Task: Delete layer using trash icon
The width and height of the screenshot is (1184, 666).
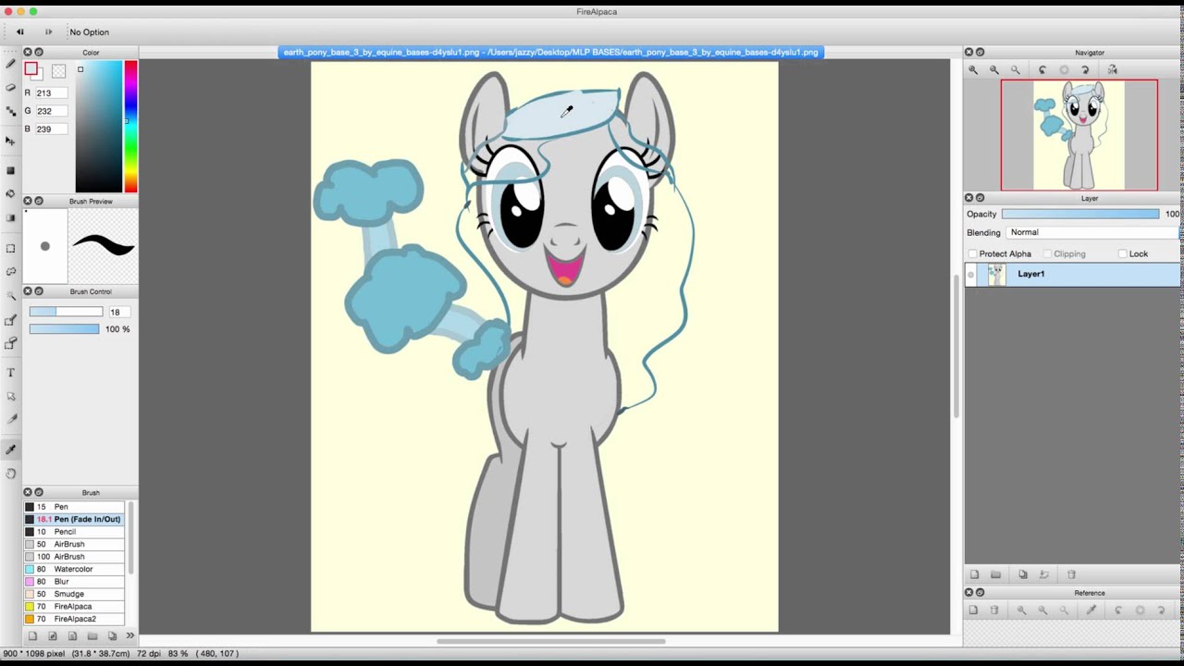Action: tap(1071, 574)
